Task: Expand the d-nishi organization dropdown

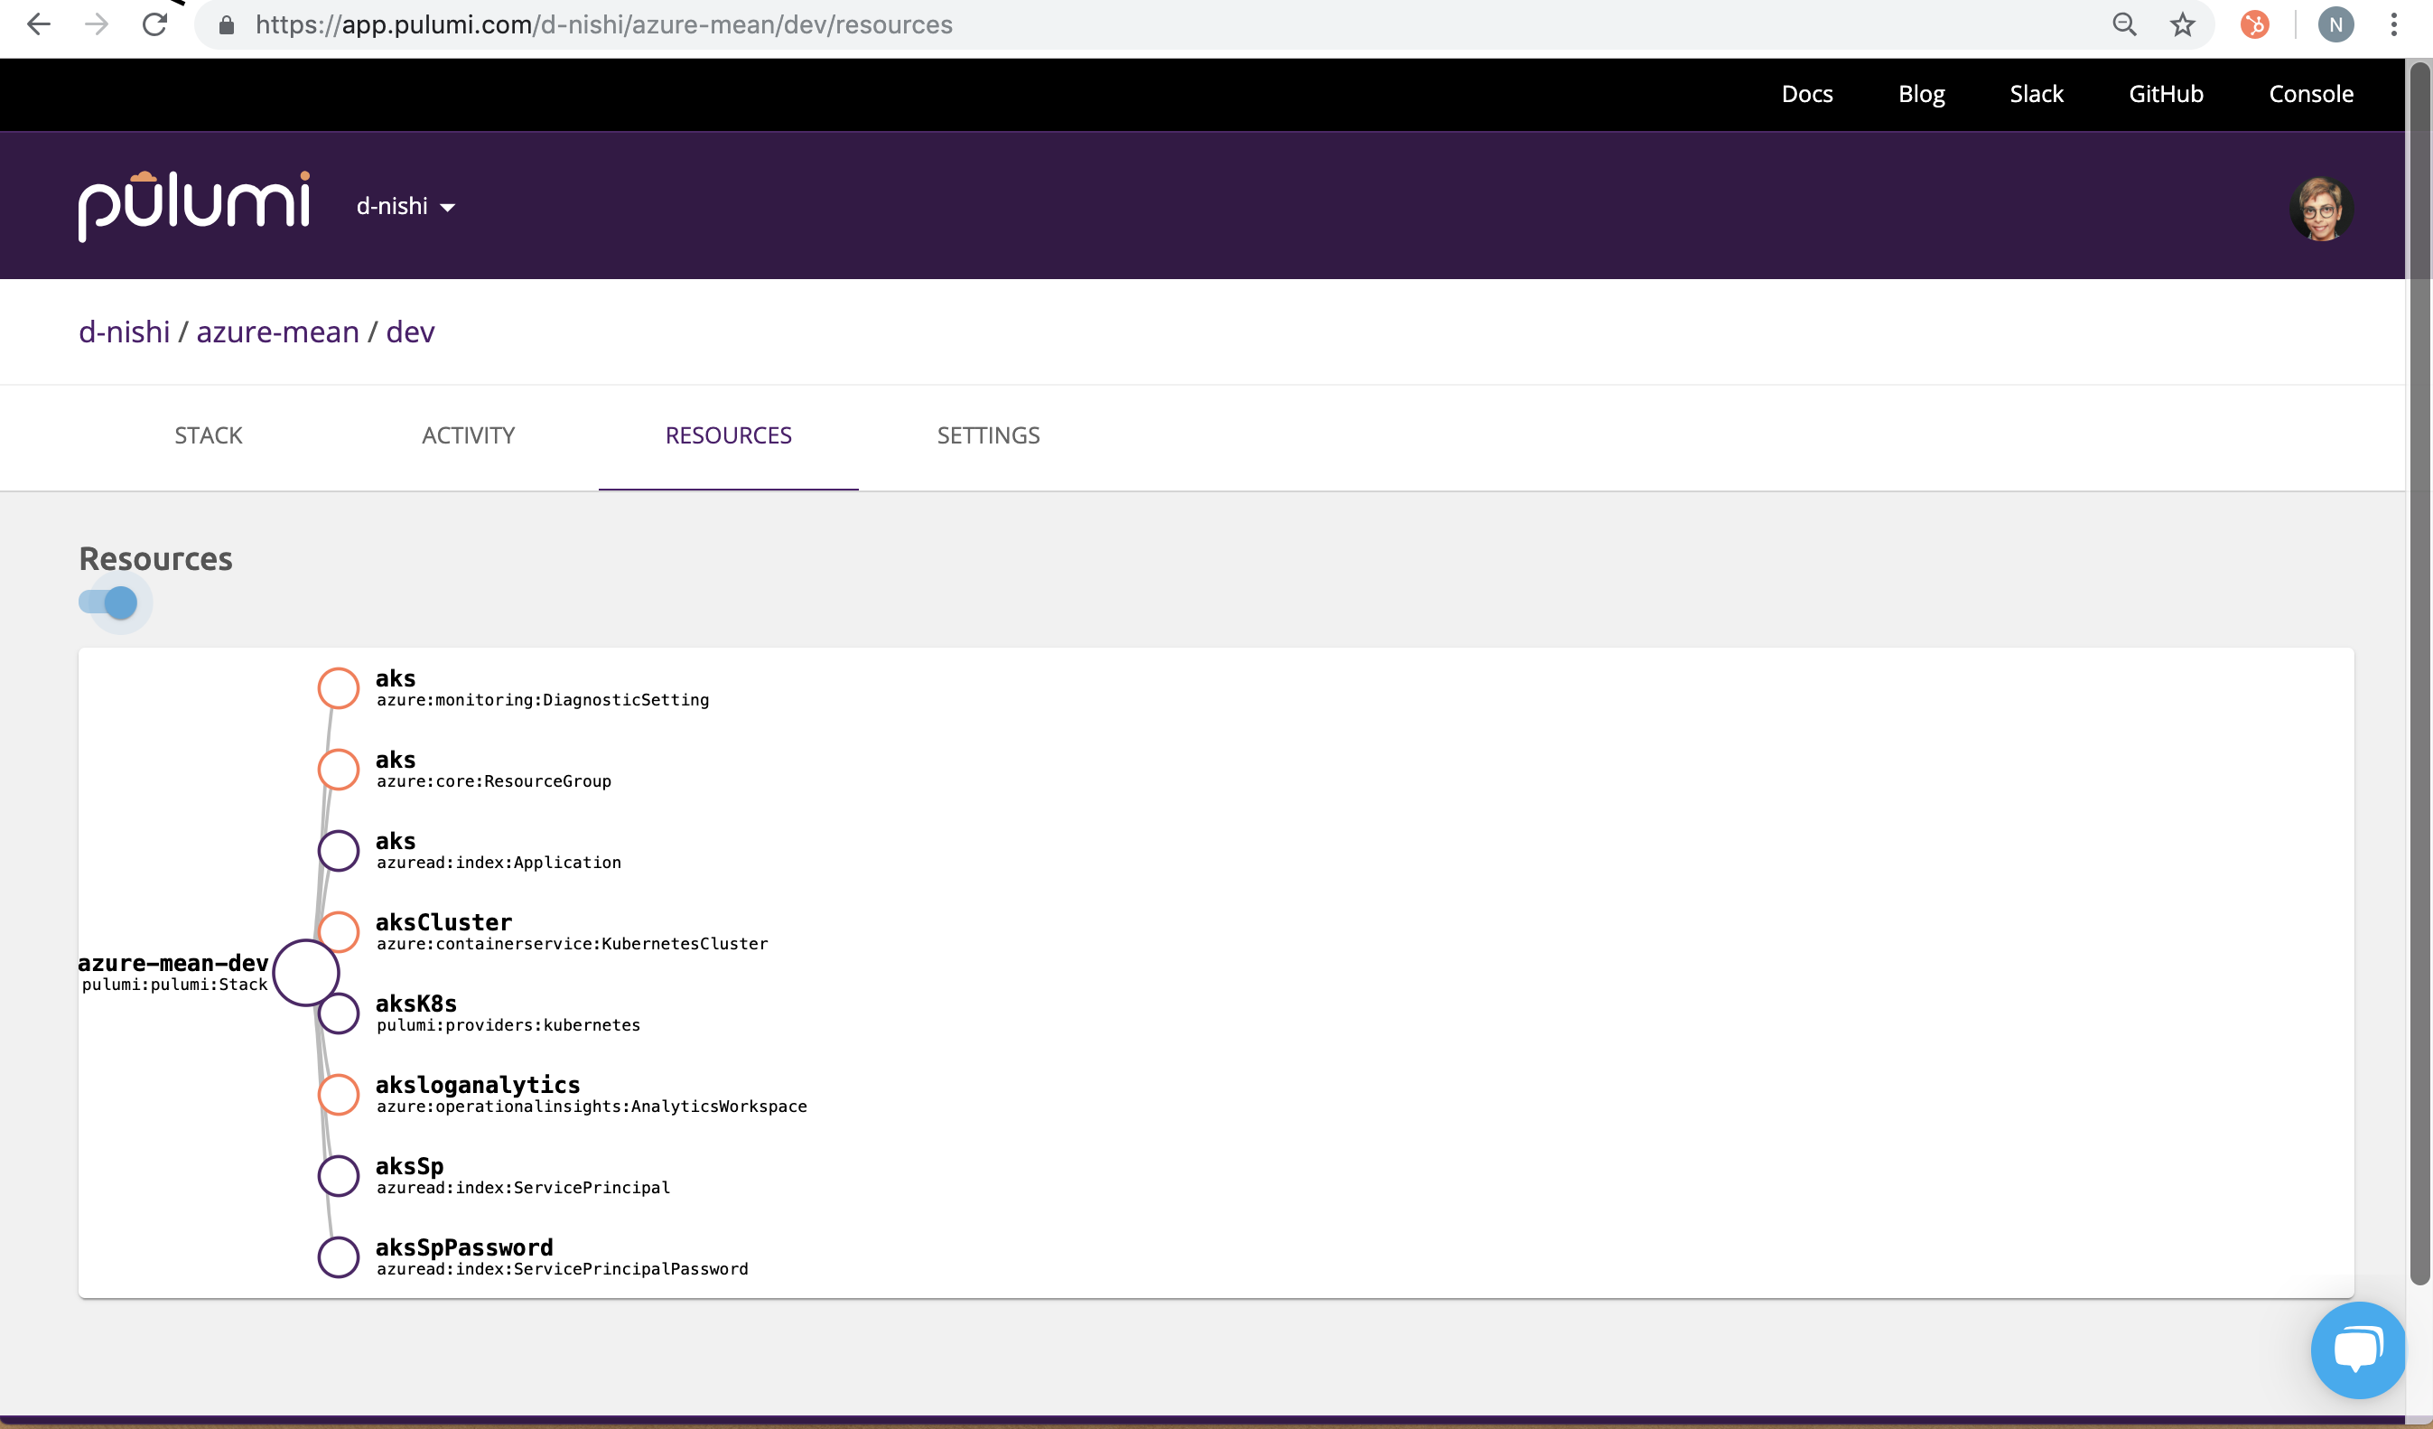Action: pos(405,206)
